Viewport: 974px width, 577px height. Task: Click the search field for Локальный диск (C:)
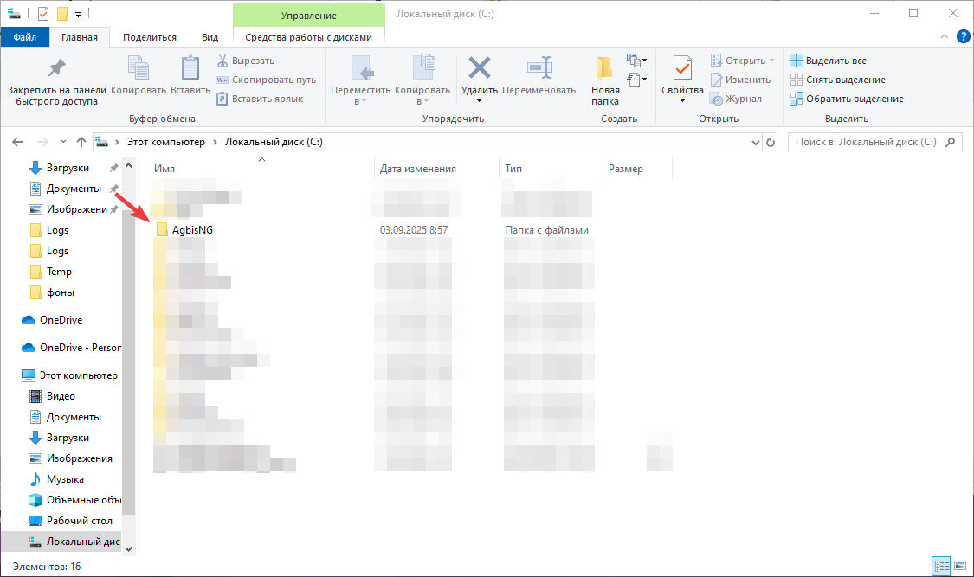(866, 142)
